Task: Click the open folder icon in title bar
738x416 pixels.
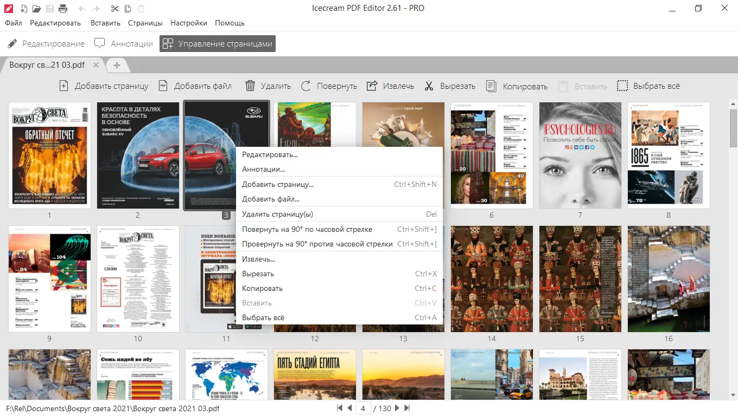Action: 36,8
